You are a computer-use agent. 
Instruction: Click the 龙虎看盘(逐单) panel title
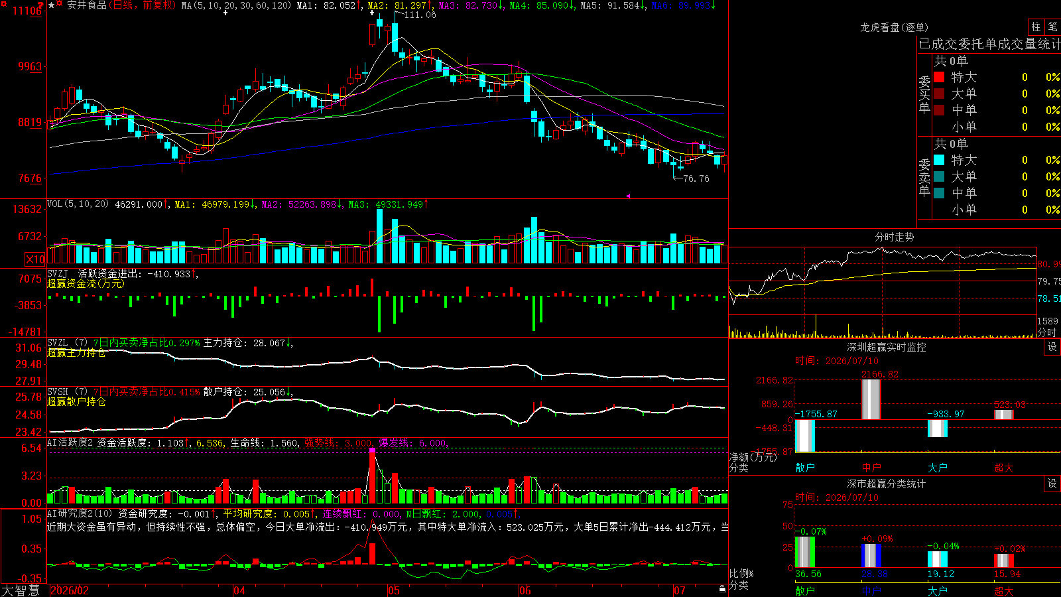click(894, 27)
